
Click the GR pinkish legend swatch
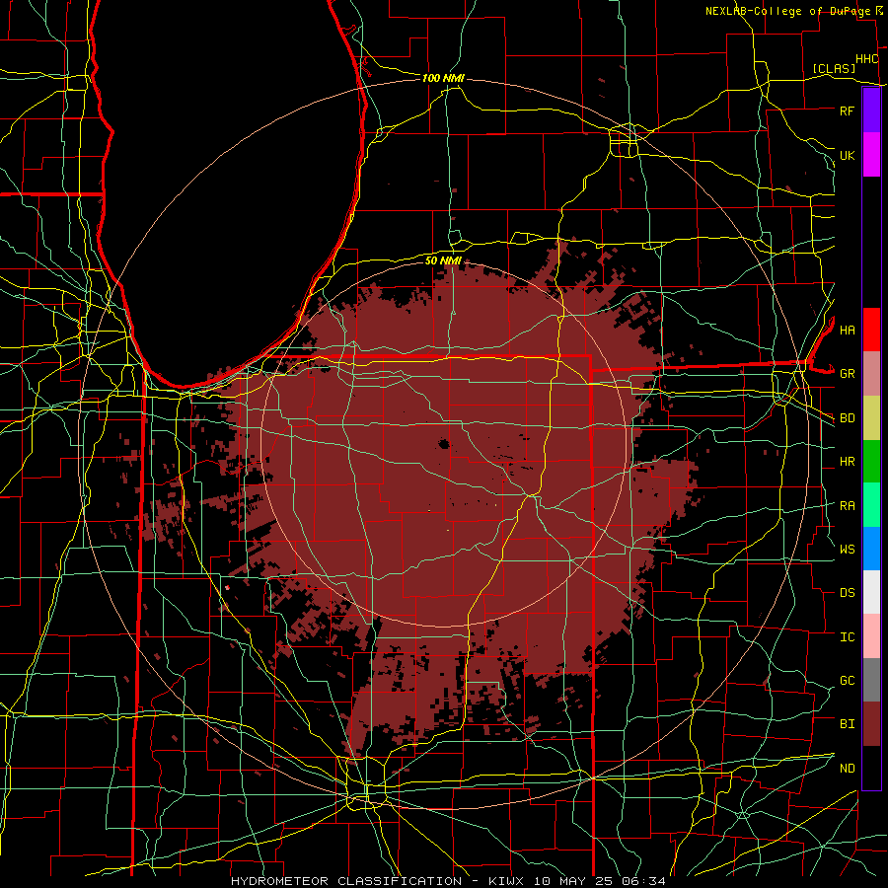871,374
